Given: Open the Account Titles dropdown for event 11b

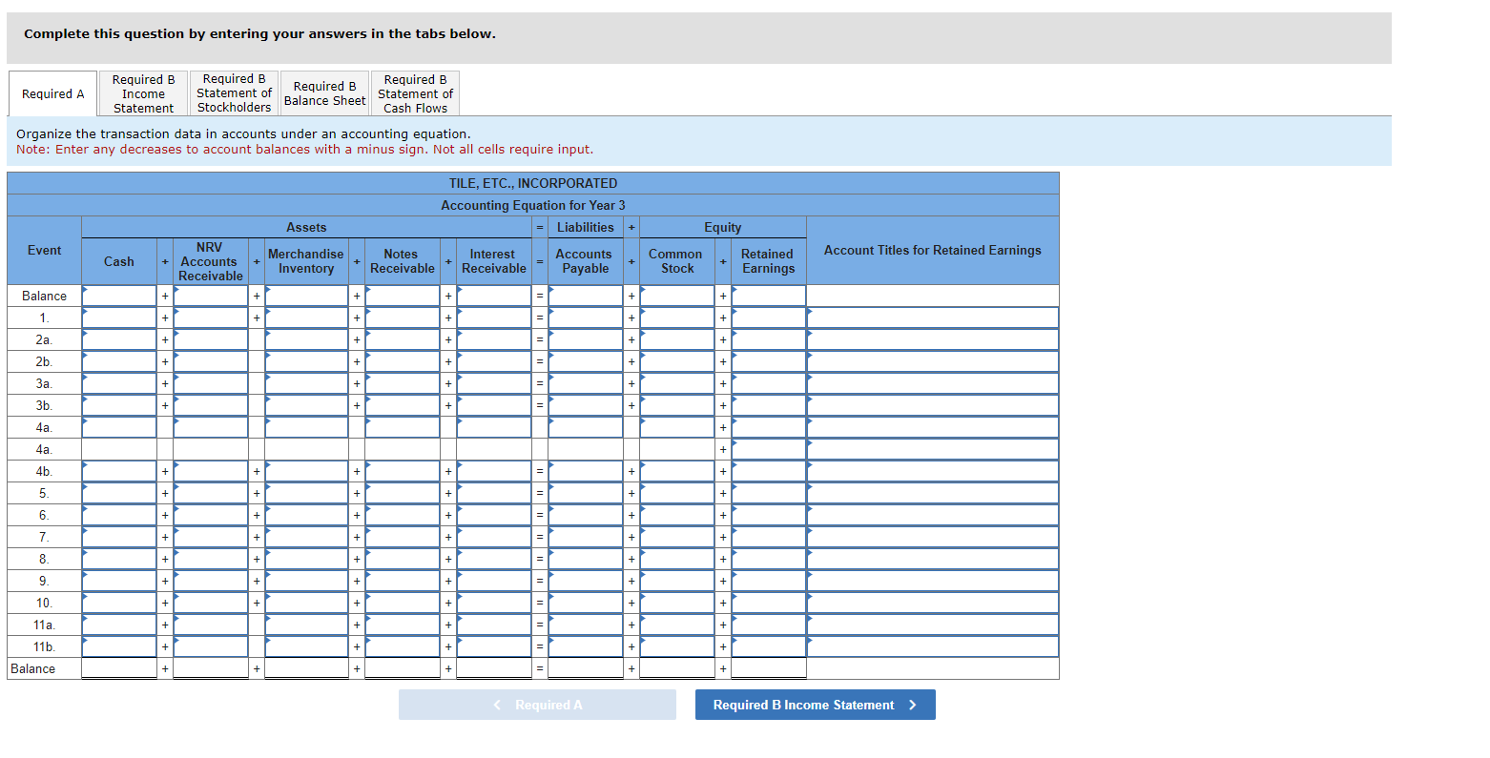Looking at the screenshot, I should 933,646.
